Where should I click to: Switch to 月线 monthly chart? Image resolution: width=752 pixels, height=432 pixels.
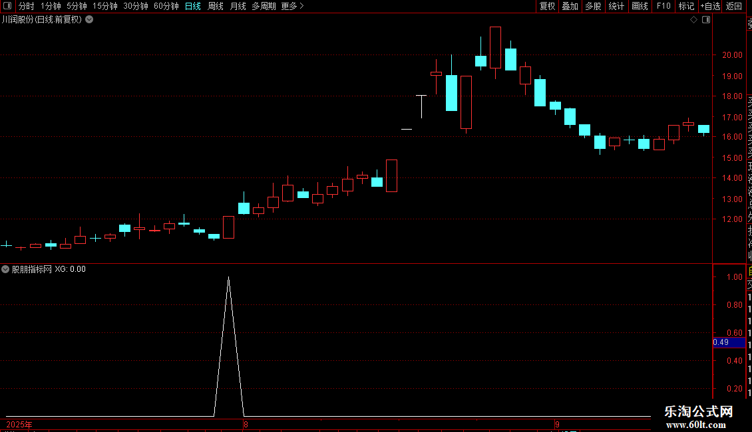click(238, 6)
